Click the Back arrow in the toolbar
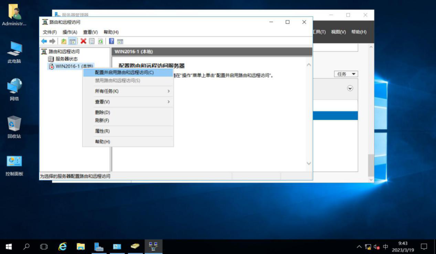This screenshot has height=254, width=436. (44, 41)
